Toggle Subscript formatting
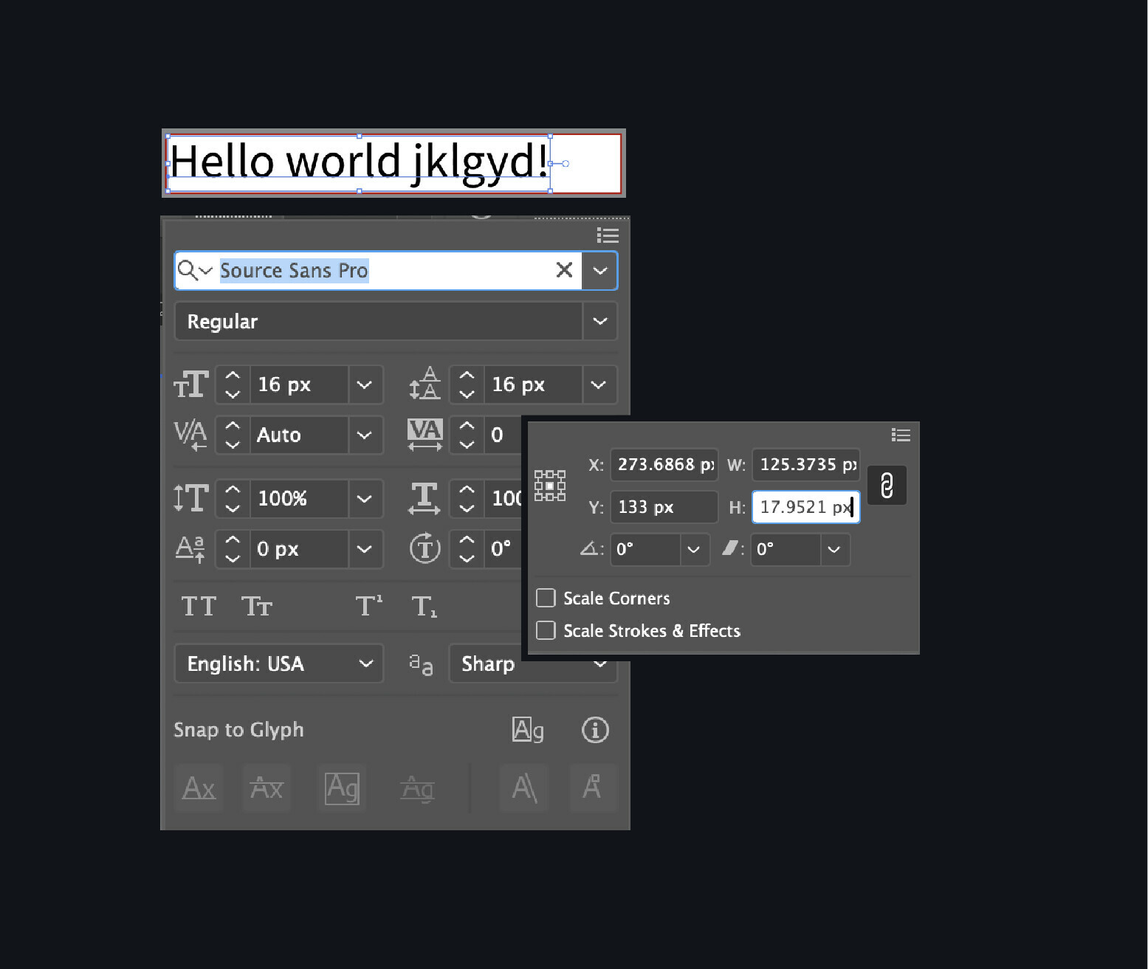Viewport: 1148px width, 969px height. tap(425, 607)
